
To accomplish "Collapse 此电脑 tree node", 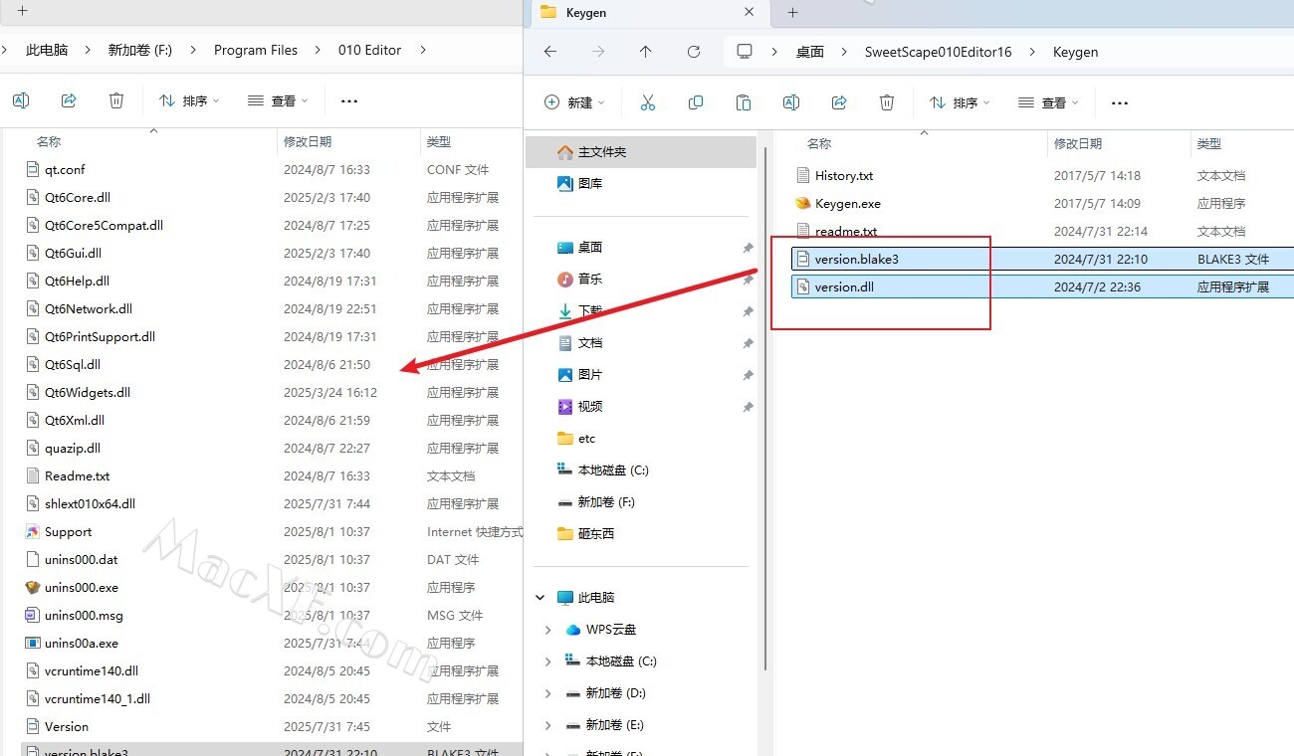I will (540, 598).
